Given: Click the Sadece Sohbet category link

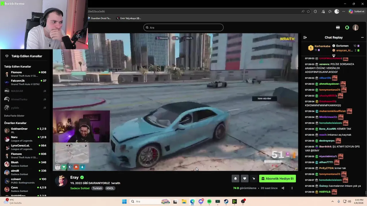Looking at the screenshot, I should tap(80, 188).
